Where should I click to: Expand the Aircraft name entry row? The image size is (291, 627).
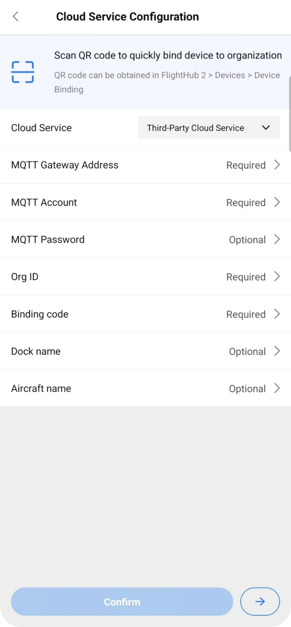(x=145, y=388)
